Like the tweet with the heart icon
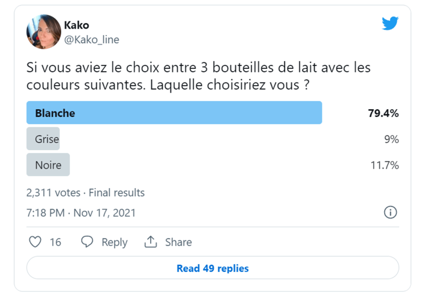 [x=35, y=242]
